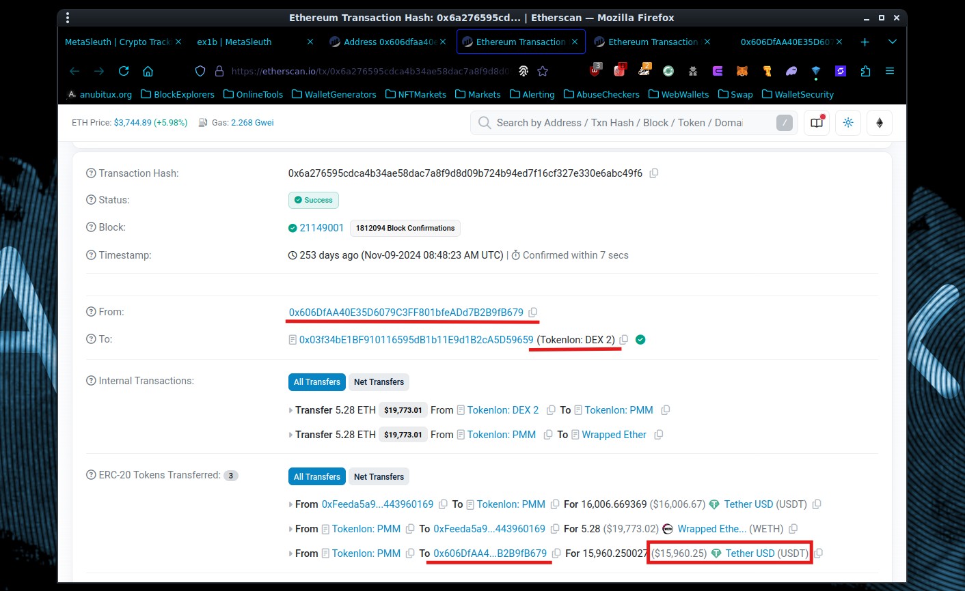Viewport: 965px width, 591px height.
Task: Copy the Wrapped Ether address in internal transactions
Action: (x=659, y=435)
